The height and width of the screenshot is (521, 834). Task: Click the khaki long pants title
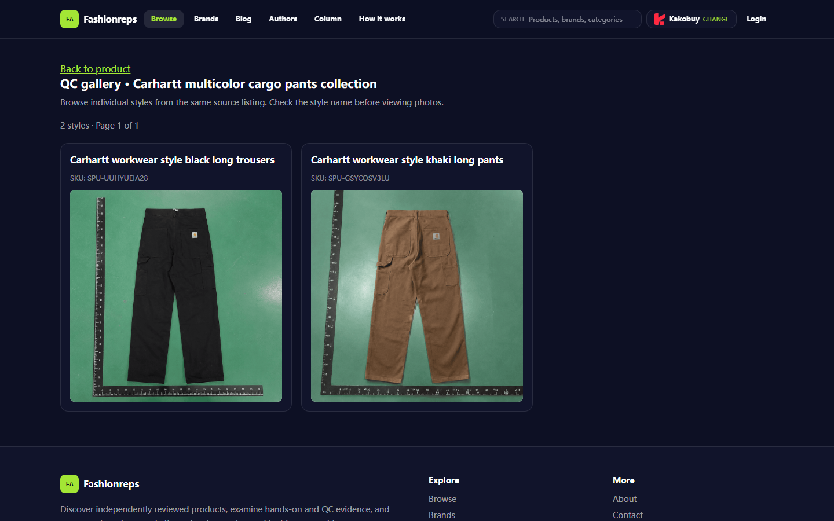point(407,160)
